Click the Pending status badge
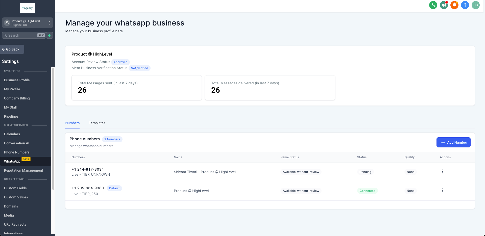 click(365, 172)
